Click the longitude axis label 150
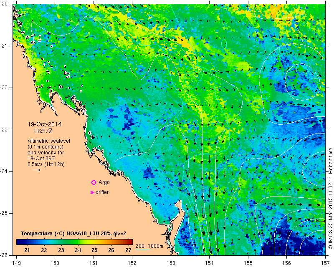The height and width of the screenshot is (267, 334). [55, 263]
